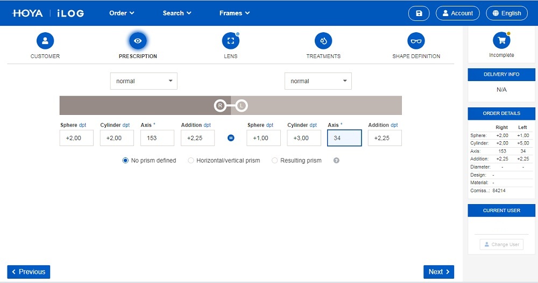Click the equals copy-values icon
538x283 pixels.
(x=231, y=138)
